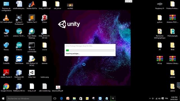Open the Zotero desktop shortcut
Viewport: 180px width, 101px height.
click(x=44, y=19)
